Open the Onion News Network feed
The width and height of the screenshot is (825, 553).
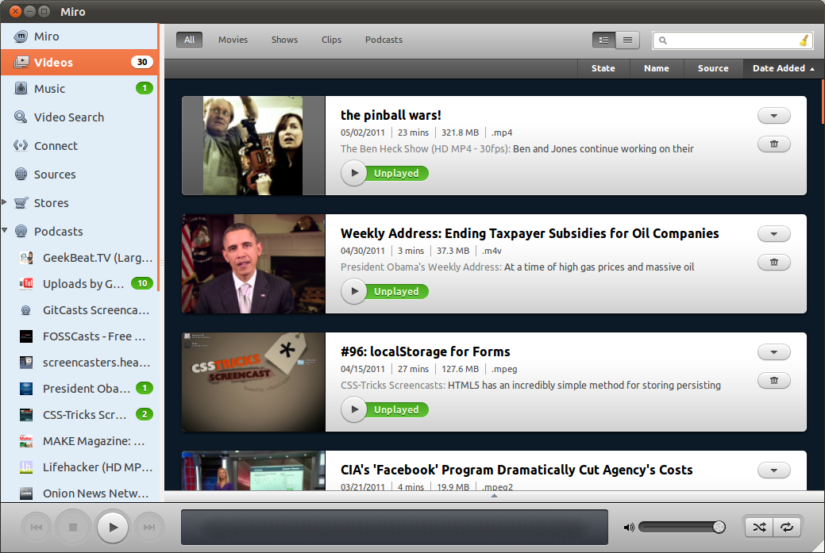(79, 493)
